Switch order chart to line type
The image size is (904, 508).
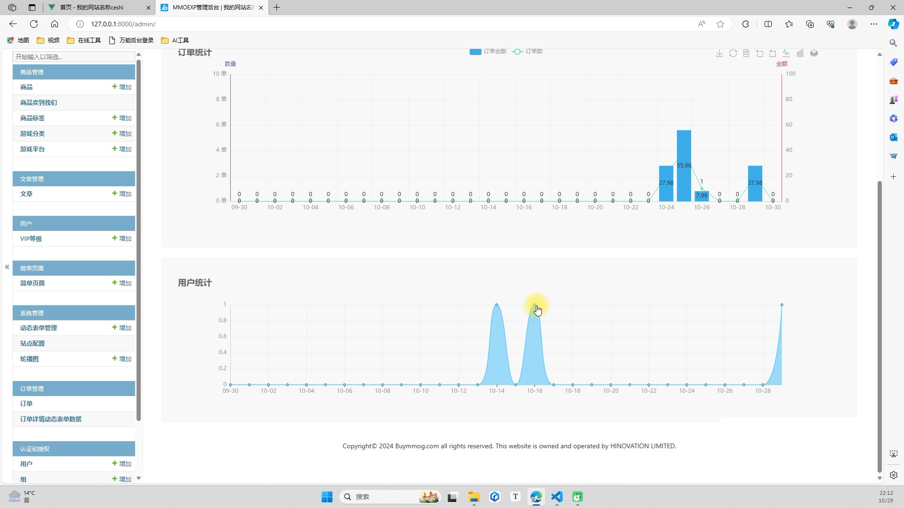pos(786,54)
